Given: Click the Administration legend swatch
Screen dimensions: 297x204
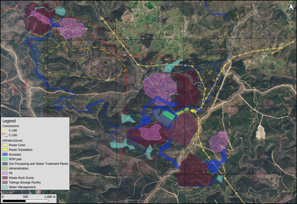Looking at the screenshot, I should [5, 168].
